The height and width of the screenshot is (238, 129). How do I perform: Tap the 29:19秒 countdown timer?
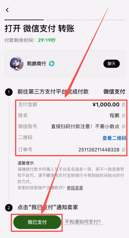click(x=47, y=40)
